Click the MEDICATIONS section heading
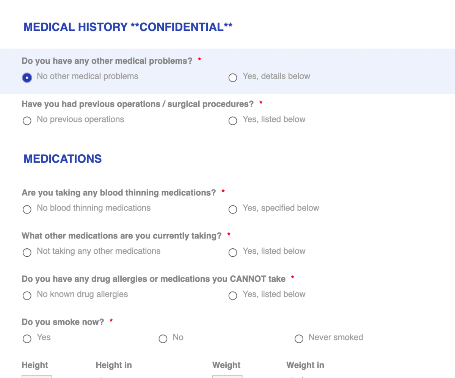Screen dimensions: 455x378 62,158
